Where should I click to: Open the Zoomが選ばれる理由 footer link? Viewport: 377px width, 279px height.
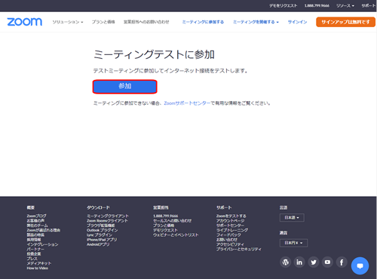(43, 230)
